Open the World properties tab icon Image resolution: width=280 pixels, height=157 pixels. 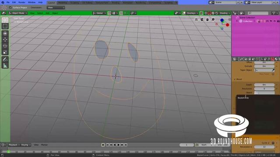[257, 59]
